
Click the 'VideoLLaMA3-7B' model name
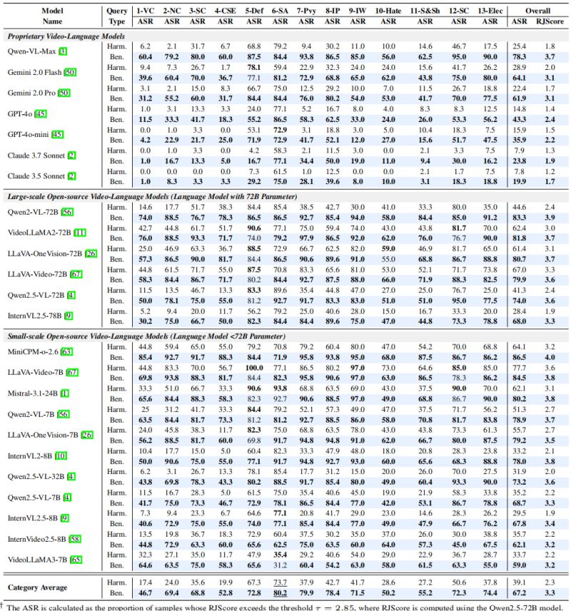point(37,560)
